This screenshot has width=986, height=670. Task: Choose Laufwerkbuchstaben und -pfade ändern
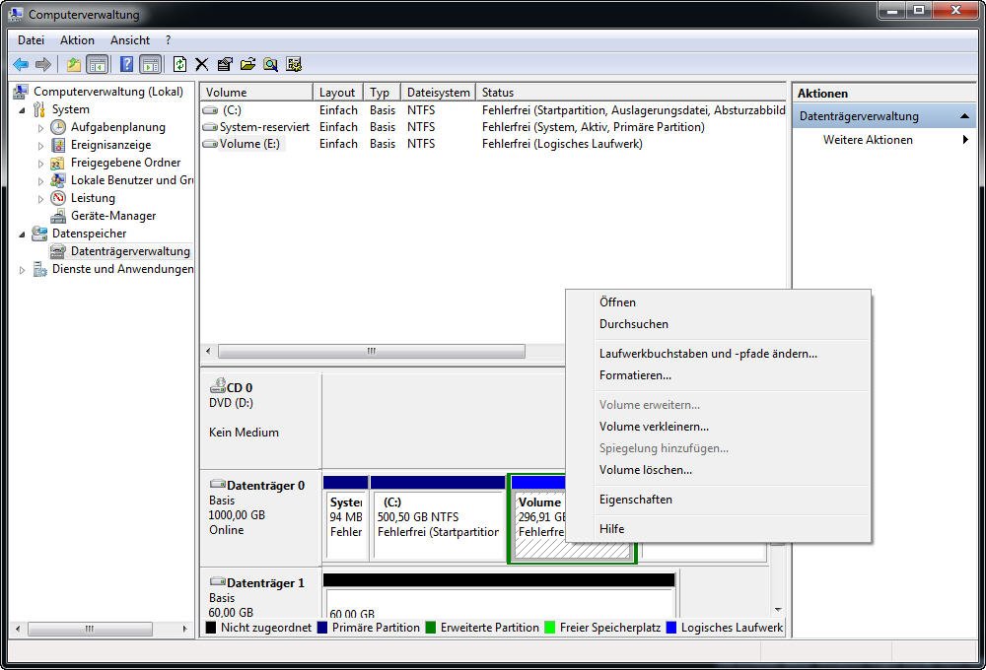pos(718,354)
